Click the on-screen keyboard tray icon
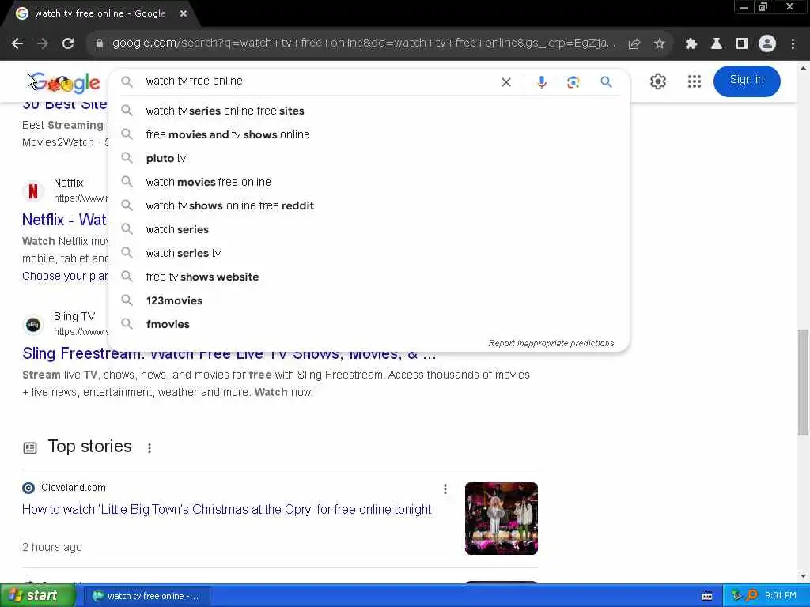This screenshot has height=607, width=810. pos(707,596)
